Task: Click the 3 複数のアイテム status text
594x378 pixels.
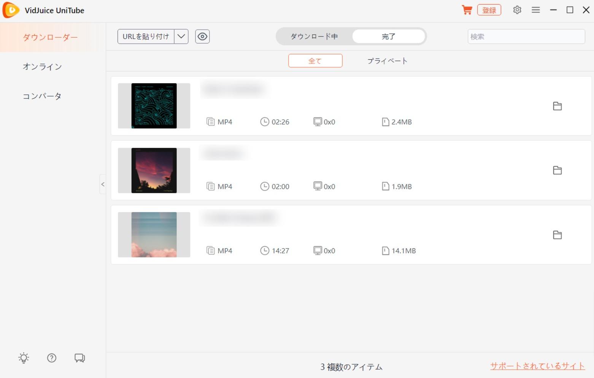Action: click(x=351, y=367)
